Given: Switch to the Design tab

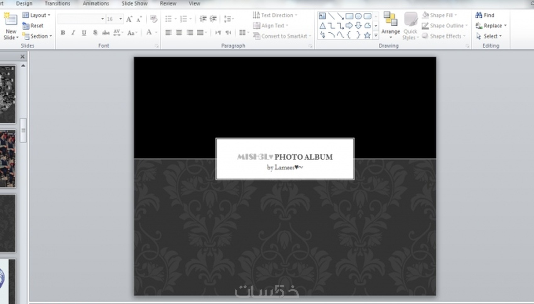Looking at the screenshot, I should click(24, 3).
